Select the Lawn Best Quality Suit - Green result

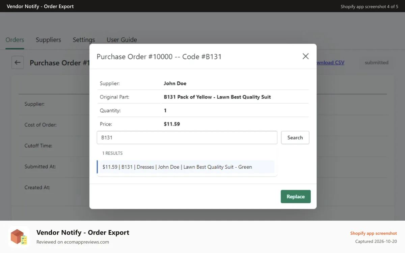(186, 167)
